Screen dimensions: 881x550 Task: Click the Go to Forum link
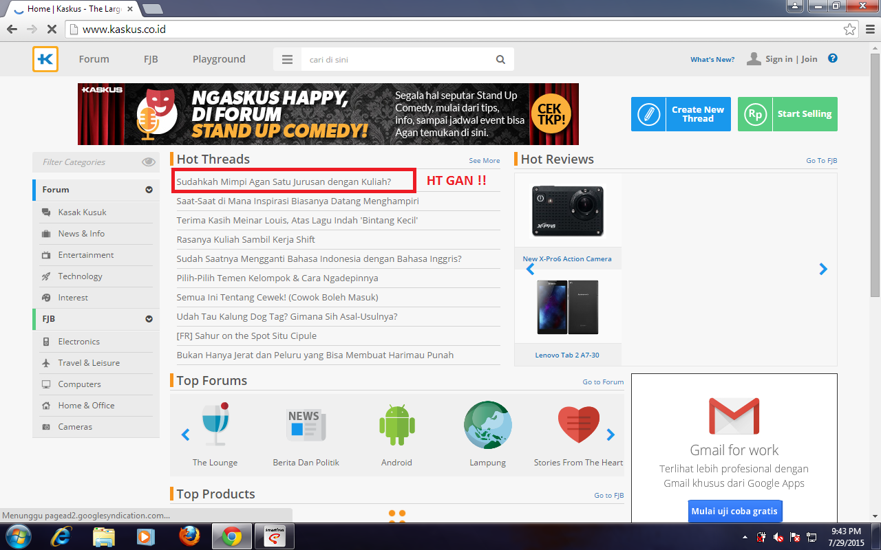[603, 382]
